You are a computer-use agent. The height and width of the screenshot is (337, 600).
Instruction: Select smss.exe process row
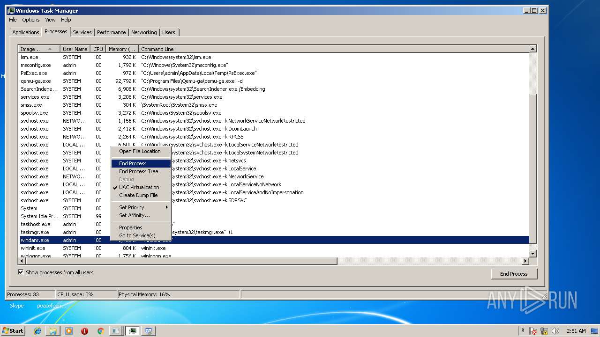(x=274, y=105)
